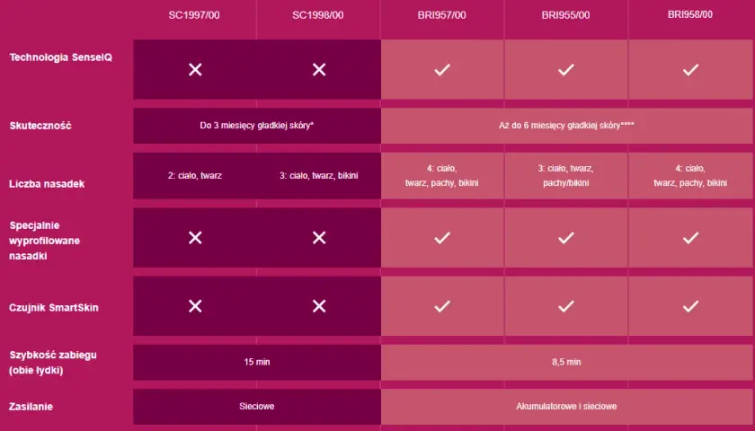Click the profiled attachments cross for SC1998/00
Screen dimensions: 755x431
319,238
